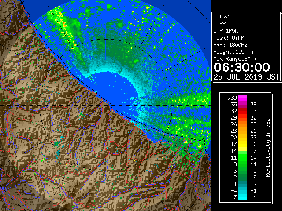The width and height of the screenshot is (282, 211).
Task: Click the '>38' legend value
Action: click(232, 98)
